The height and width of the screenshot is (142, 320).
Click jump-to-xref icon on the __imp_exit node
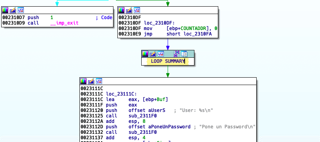21,10
